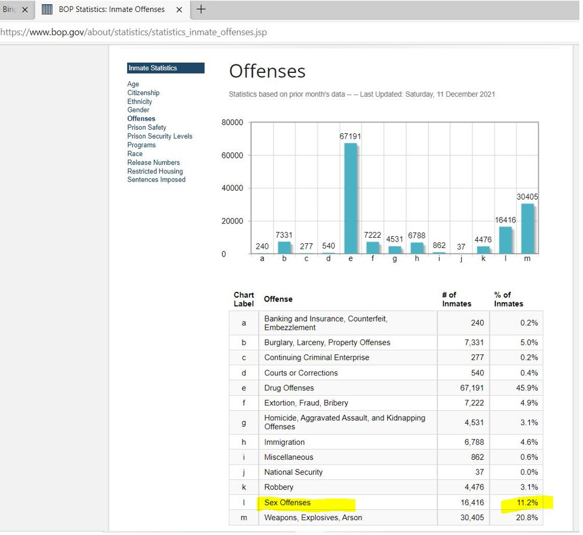
Task: Click the tallest chart bar labeled 67191
Action: click(350, 198)
